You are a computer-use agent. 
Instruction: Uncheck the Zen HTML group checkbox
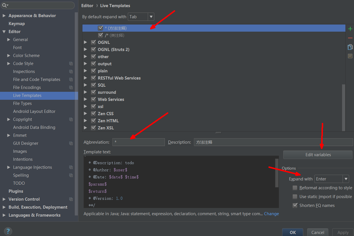[93, 121]
